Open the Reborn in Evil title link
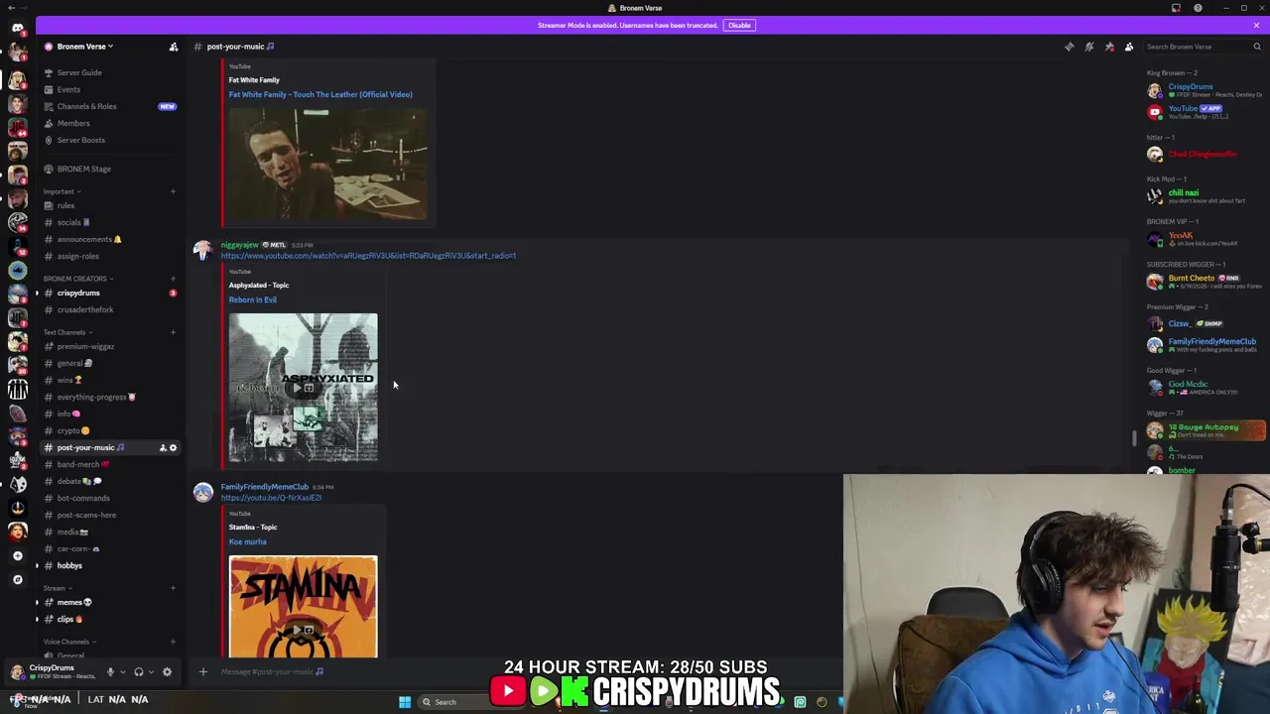This screenshot has width=1270, height=714. [253, 299]
